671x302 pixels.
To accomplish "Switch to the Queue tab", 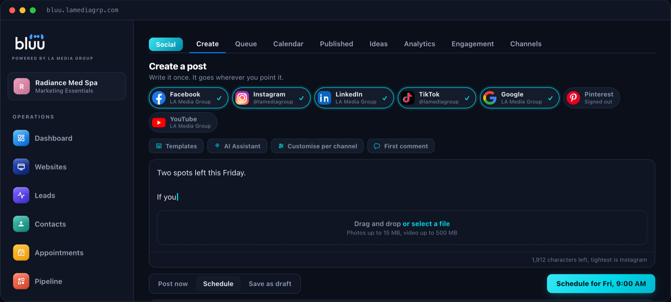I will pos(246,44).
